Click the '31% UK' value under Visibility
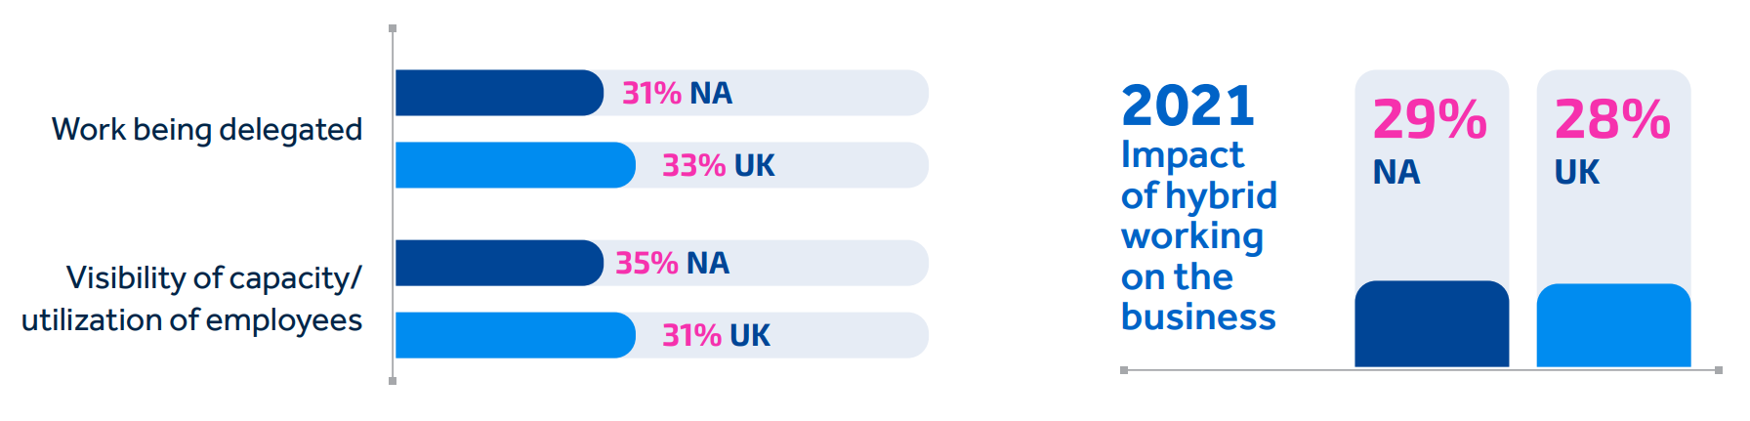1750x421 pixels. (716, 335)
